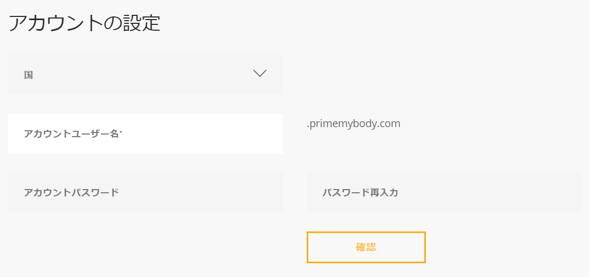Expand the country selection list
This screenshot has height=277, width=589.
[145, 75]
